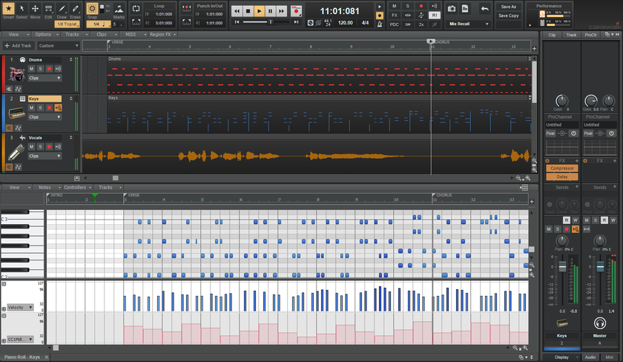Open the 1/4 snap resolution dropdown

99,24
